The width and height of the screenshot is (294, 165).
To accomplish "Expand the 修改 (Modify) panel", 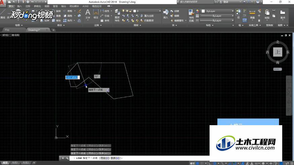I will coord(61,25).
